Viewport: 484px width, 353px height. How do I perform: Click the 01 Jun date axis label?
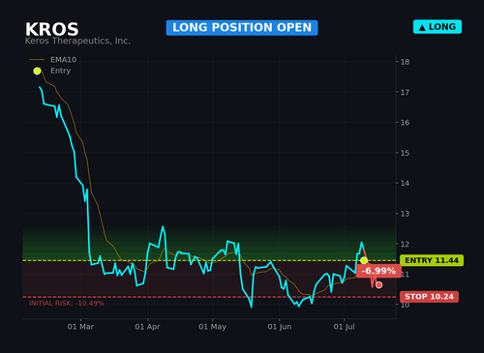click(280, 327)
